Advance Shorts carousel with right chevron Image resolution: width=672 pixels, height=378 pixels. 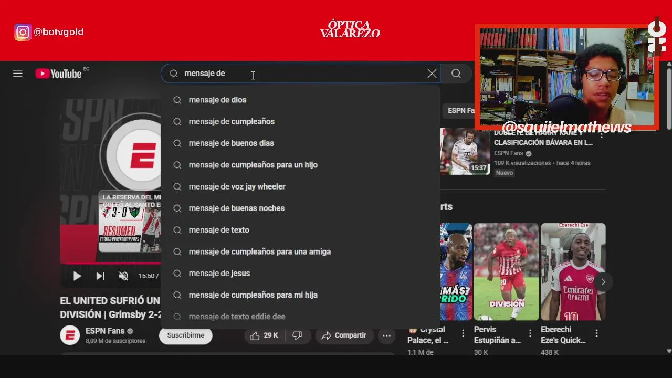pos(603,282)
